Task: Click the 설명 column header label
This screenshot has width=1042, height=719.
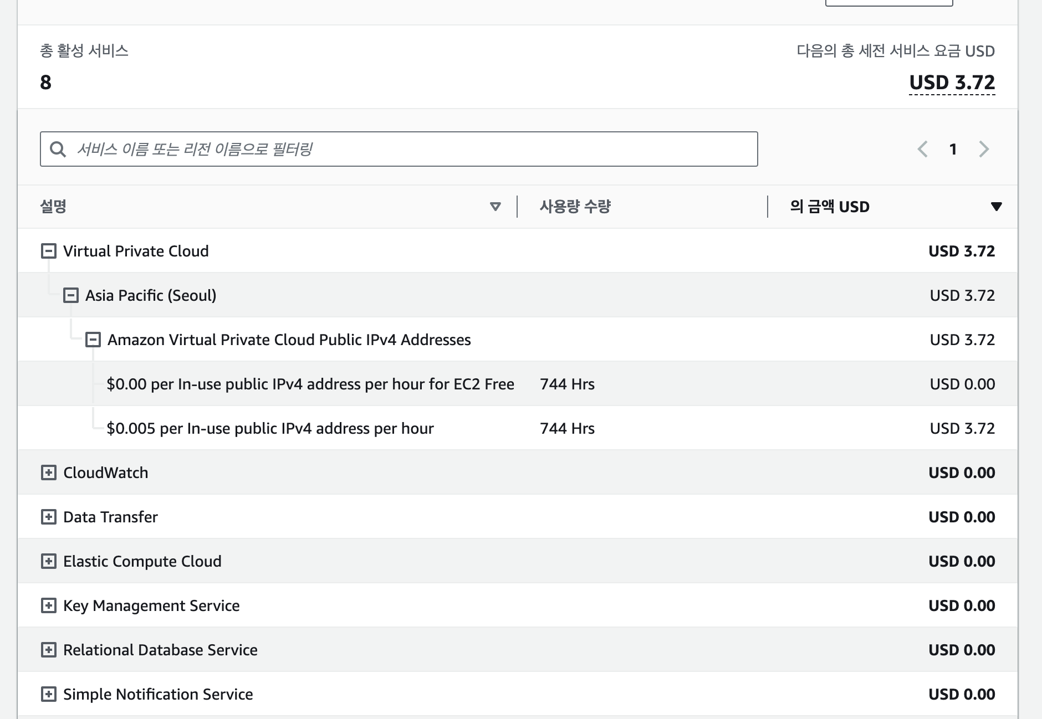Action: point(53,207)
